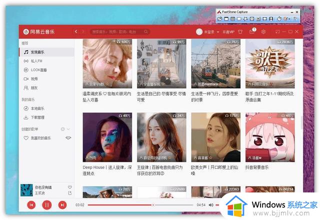The height and width of the screenshot is (220, 320).
Task: Click the 未登录 login text
Action: (209, 32)
